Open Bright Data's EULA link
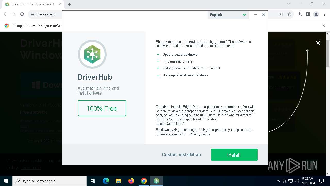The width and height of the screenshot is (330, 186). click(170, 123)
